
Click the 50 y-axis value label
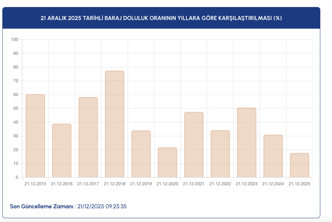click(16, 109)
